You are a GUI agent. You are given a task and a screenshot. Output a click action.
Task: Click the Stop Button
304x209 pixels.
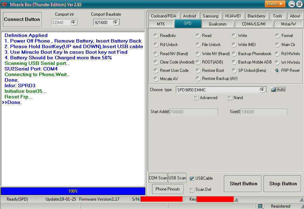282,184
